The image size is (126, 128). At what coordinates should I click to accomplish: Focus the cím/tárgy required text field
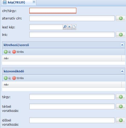coord(53,11)
